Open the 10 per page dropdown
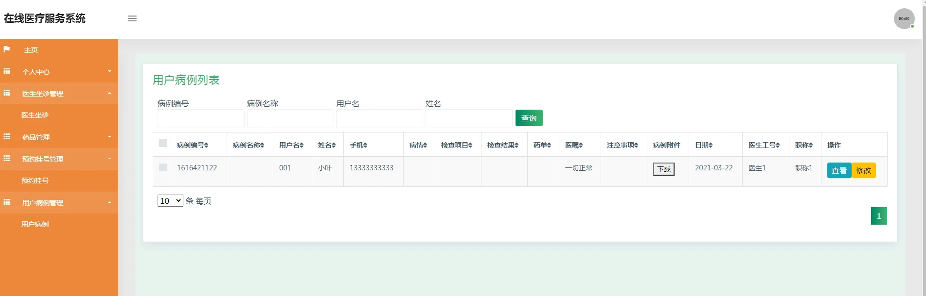The height and width of the screenshot is (296, 926). click(x=170, y=201)
